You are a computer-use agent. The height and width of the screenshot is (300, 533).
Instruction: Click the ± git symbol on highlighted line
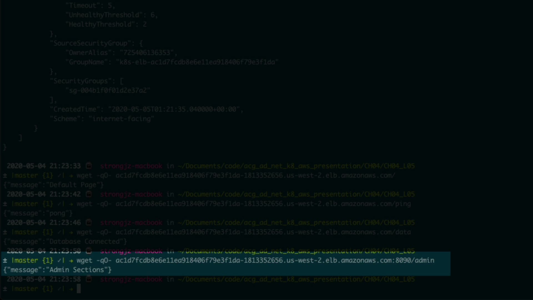tap(5, 260)
